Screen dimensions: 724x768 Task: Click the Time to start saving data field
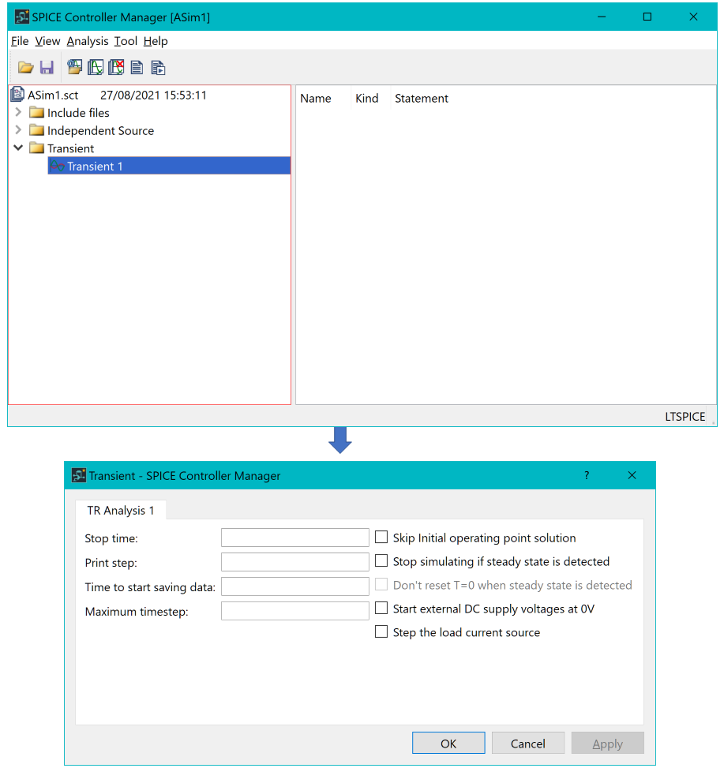point(295,586)
